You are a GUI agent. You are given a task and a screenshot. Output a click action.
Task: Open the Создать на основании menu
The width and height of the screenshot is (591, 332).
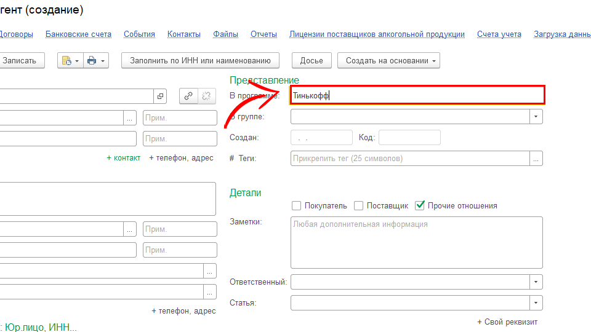(388, 60)
